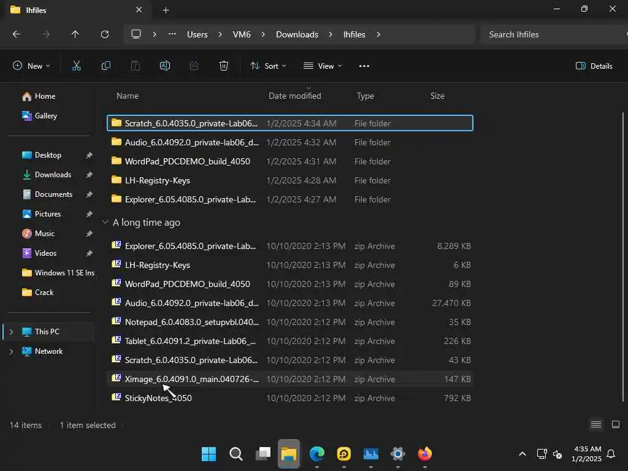Viewport: 628px width, 471px height.
Task: Sort by the Type column header
Action: [x=365, y=96]
